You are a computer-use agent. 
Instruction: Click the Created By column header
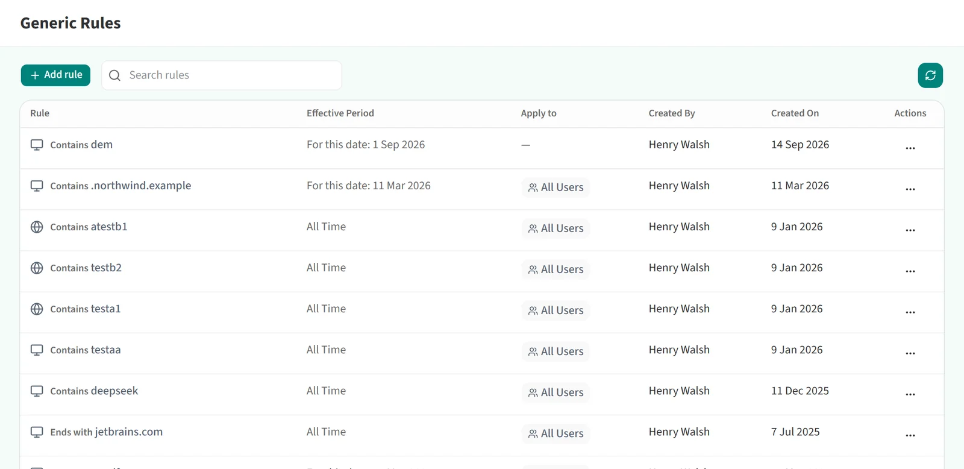pyautogui.click(x=672, y=113)
